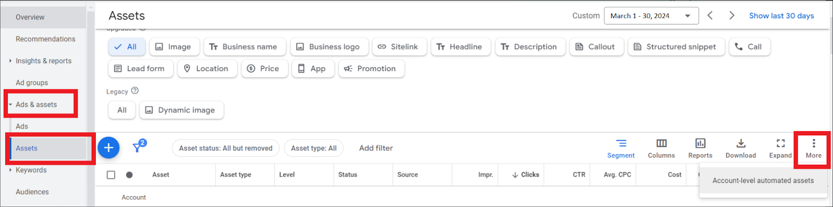Open Legacy help question icon
The height and width of the screenshot is (207, 833).
(x=135, y=91)
